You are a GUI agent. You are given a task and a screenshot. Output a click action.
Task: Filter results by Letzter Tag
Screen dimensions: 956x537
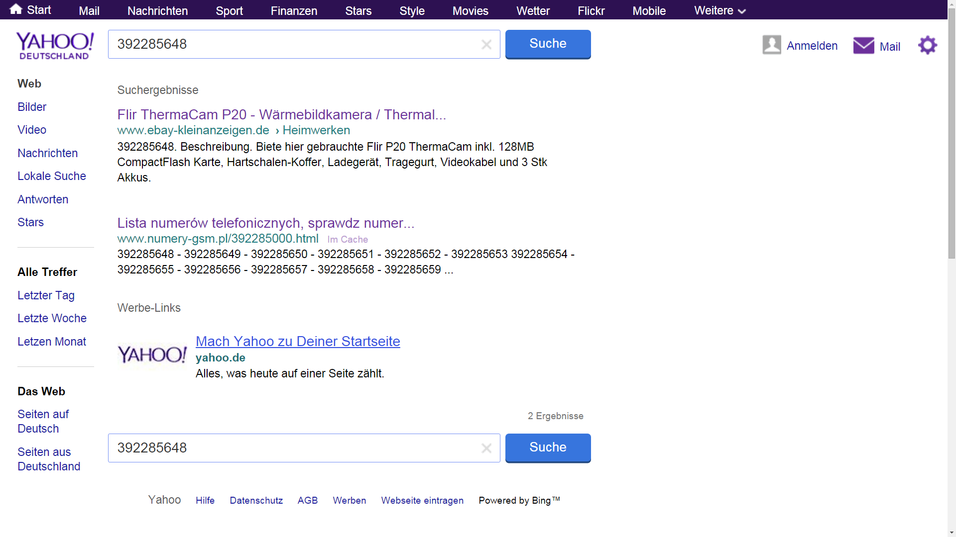46,295
